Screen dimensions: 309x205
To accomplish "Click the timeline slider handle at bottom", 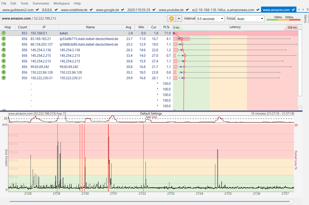I will [x=291, y=201].
